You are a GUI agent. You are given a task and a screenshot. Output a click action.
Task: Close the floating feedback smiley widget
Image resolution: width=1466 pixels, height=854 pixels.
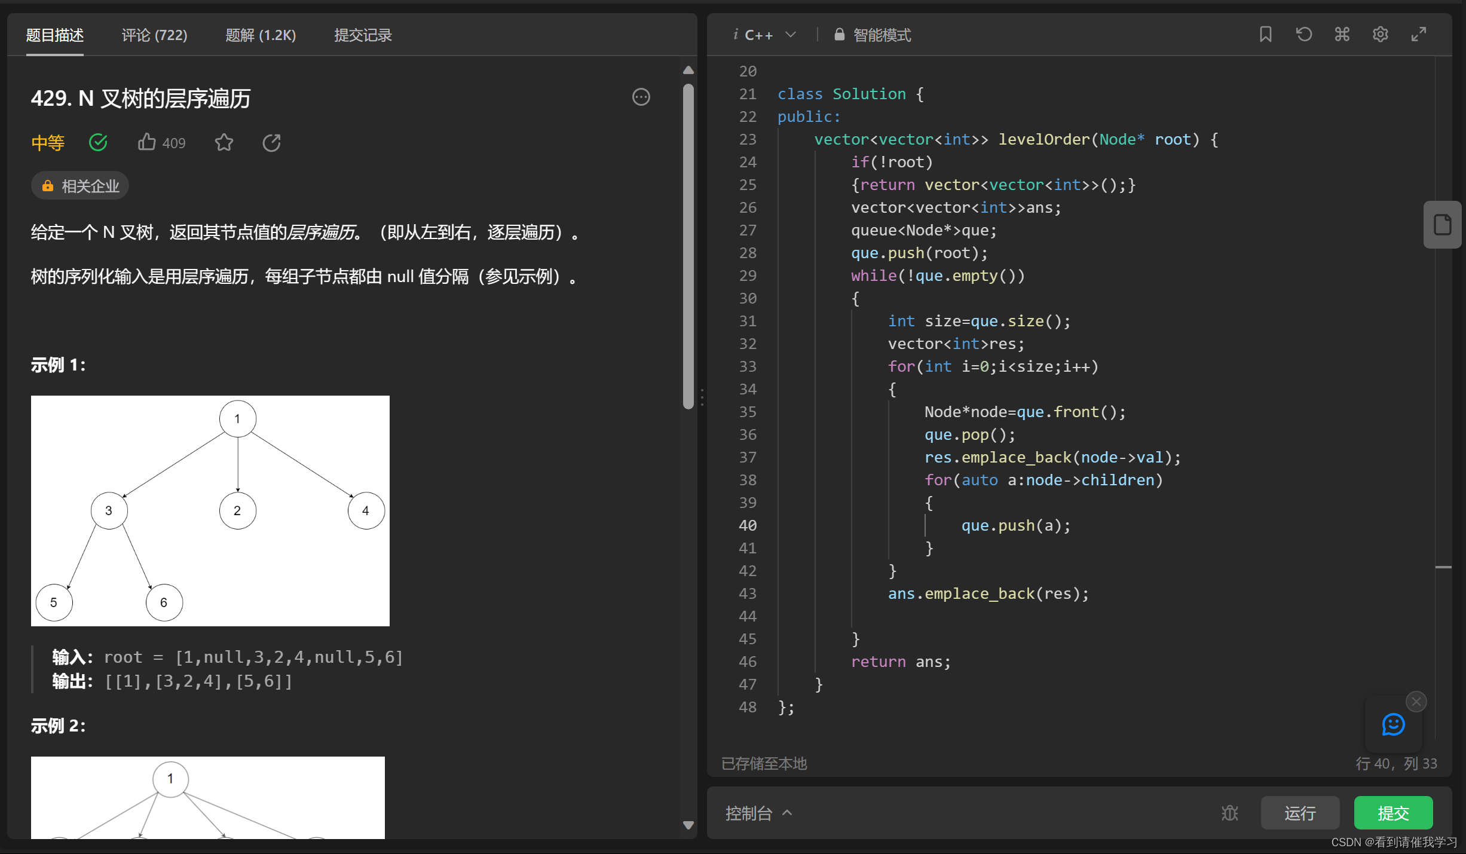(1416, 702)
